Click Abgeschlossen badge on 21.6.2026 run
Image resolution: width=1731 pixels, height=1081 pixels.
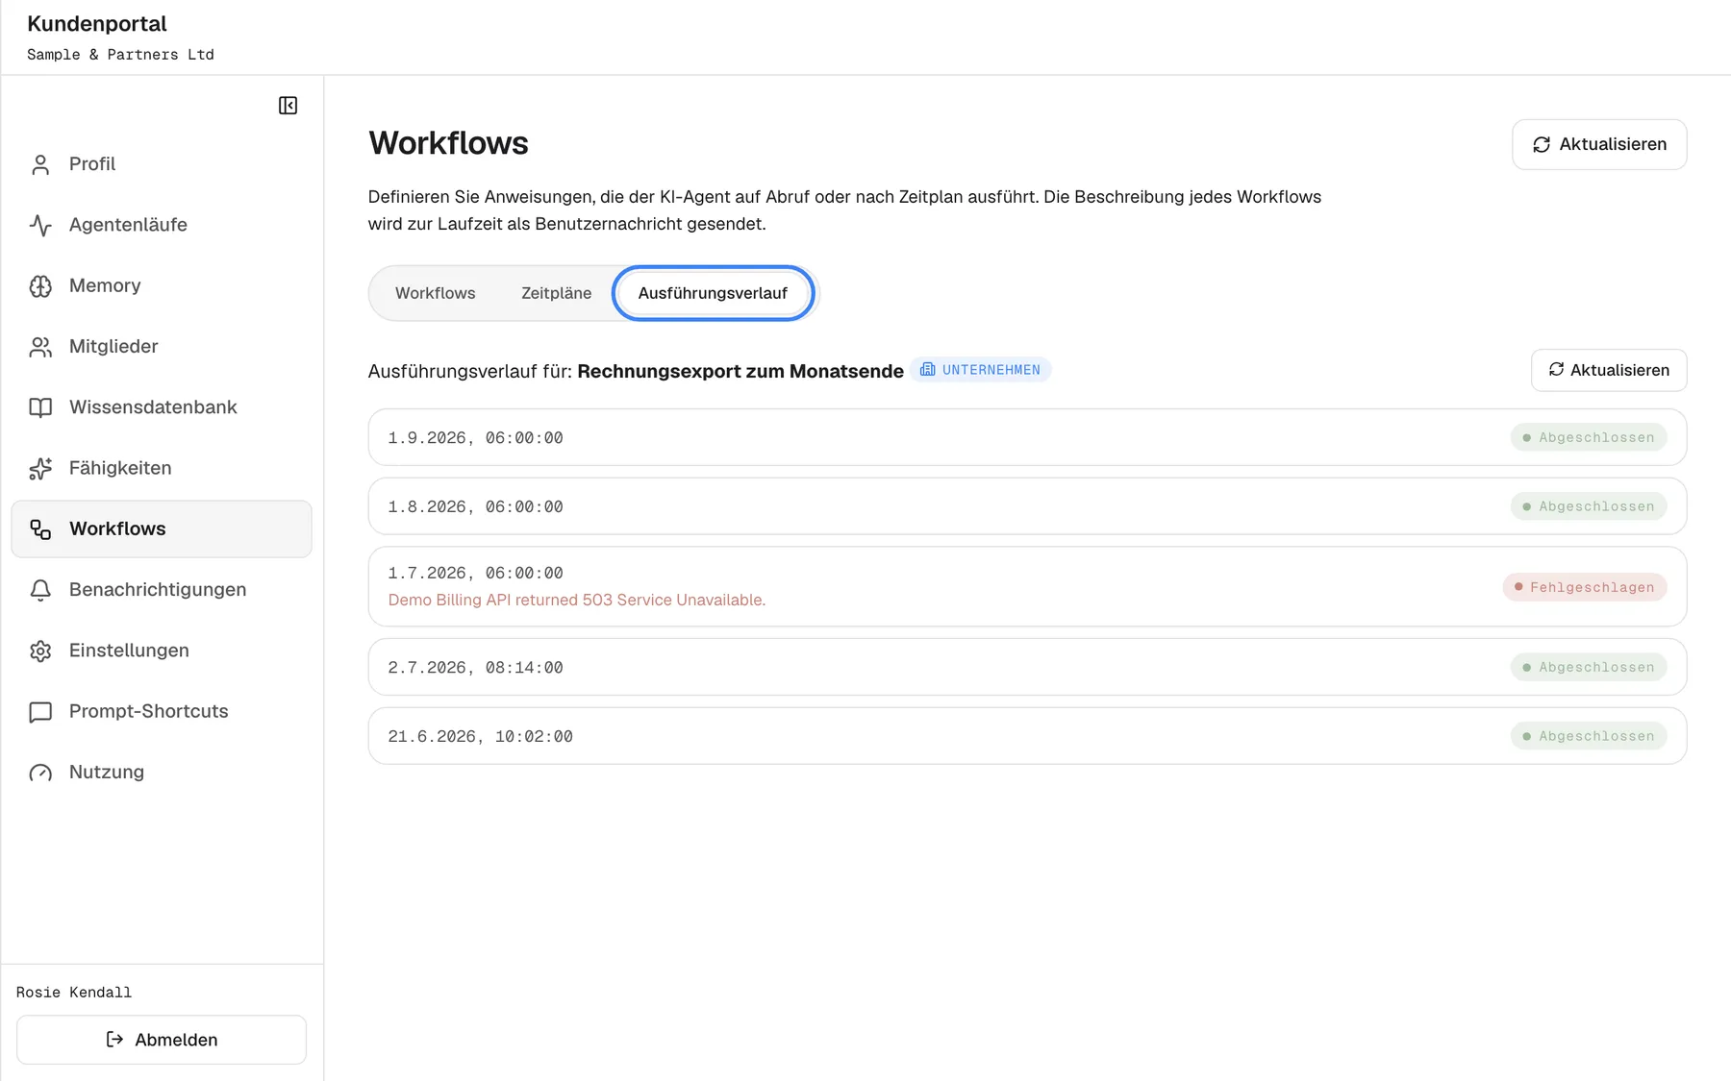click(1589, 736)
